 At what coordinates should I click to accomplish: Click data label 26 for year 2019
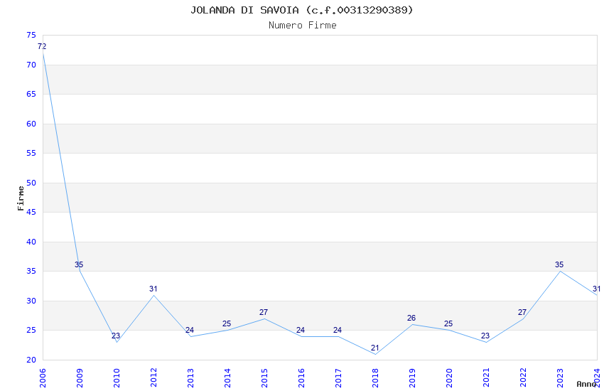click(411, 318)
